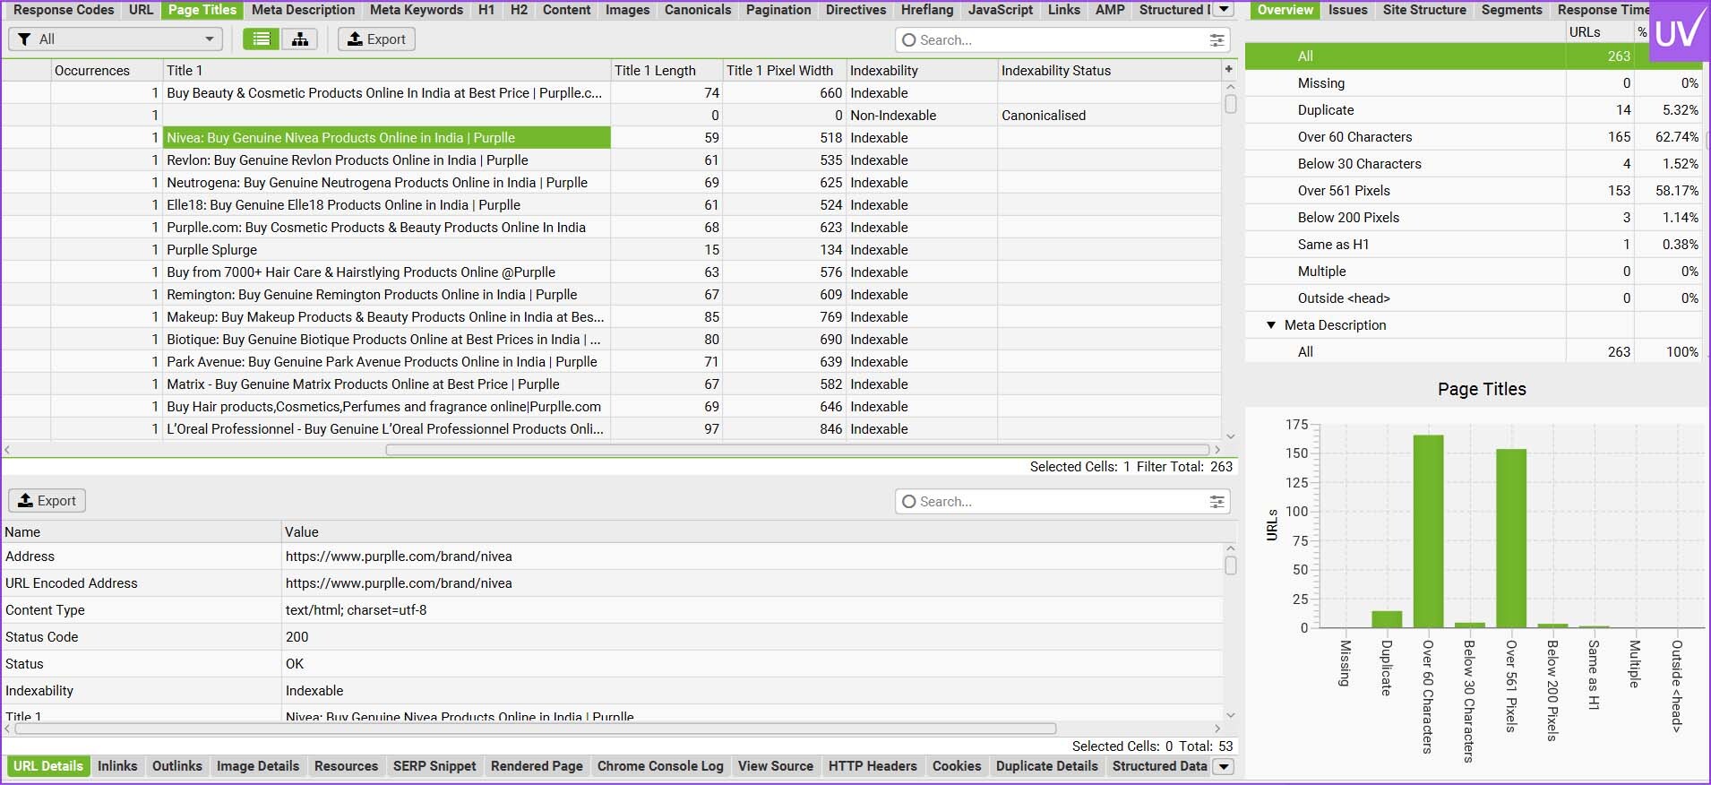Image resolution: width=1711 pixels, height=785 pixels.
Task: Open SERP Snippet bottom tab
Action: 434,766
